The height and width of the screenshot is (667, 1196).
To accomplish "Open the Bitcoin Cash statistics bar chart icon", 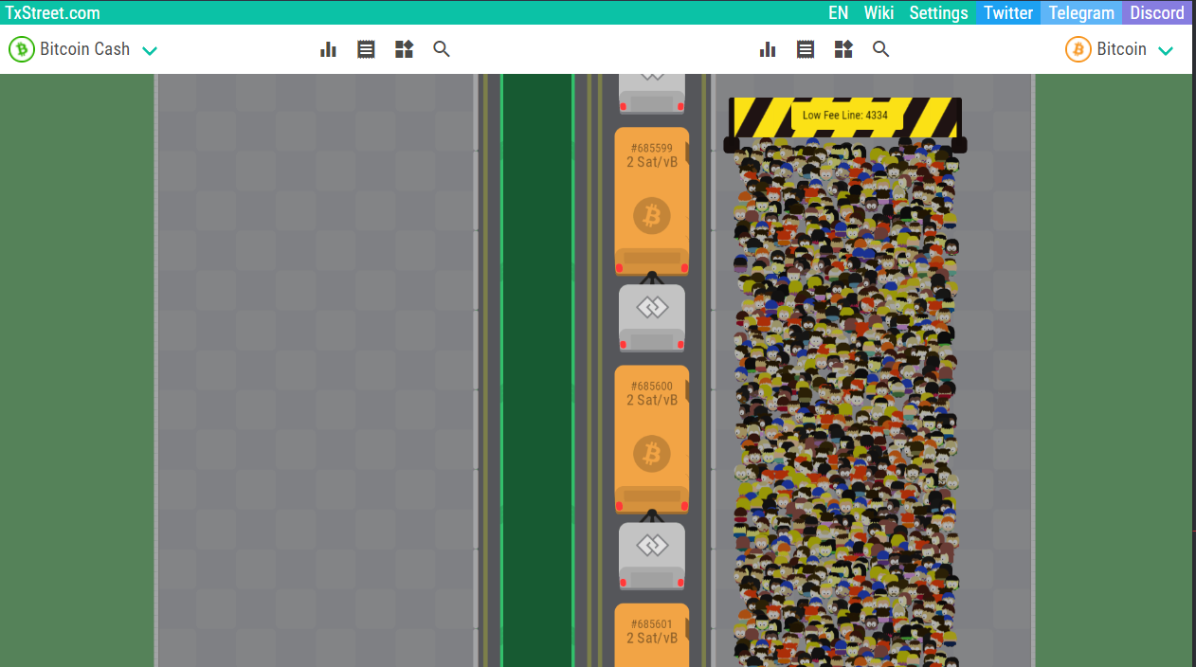I will point(329,49).
